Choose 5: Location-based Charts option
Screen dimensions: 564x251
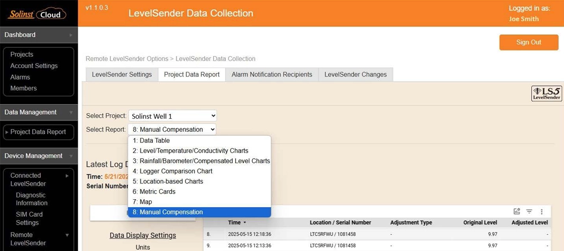point(199,181)
